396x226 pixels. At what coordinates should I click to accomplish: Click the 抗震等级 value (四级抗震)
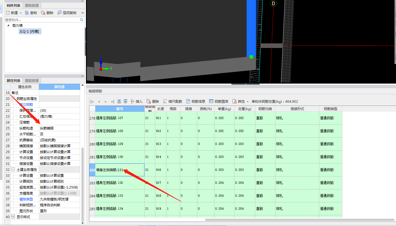pyautogui.click(x=59, y=140)
